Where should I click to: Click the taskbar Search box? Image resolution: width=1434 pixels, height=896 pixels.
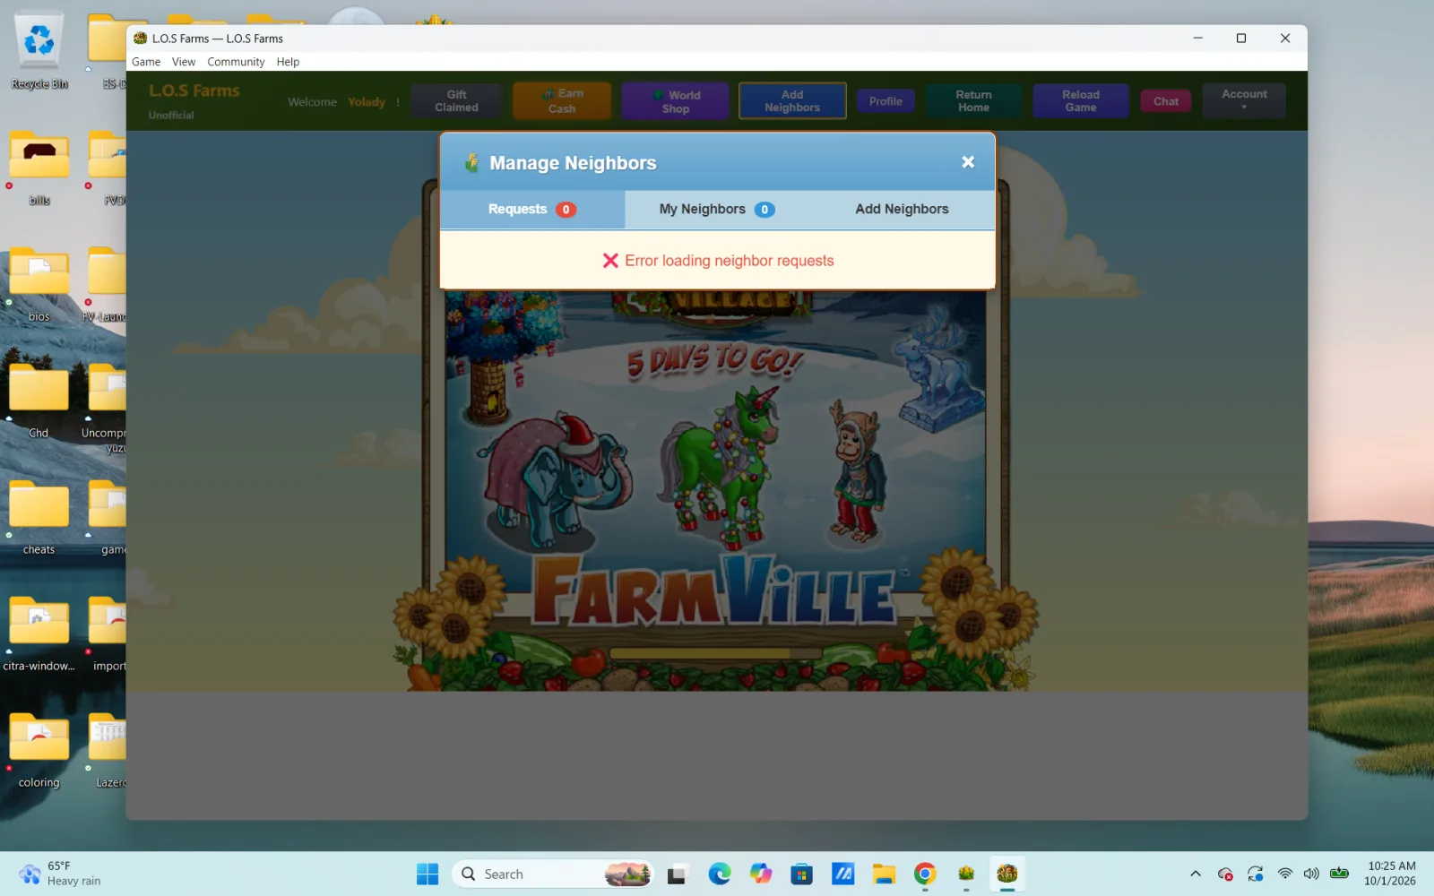[553, 874]
